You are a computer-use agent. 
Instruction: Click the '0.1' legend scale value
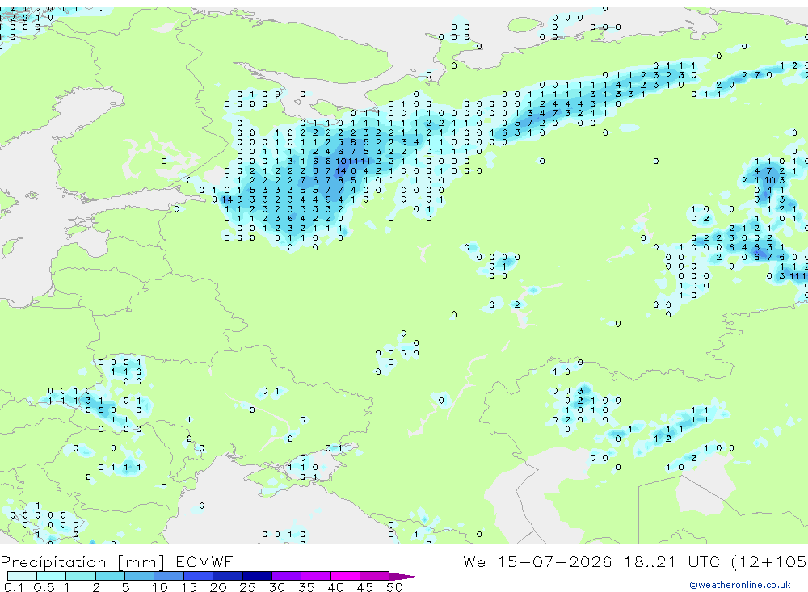14,587
